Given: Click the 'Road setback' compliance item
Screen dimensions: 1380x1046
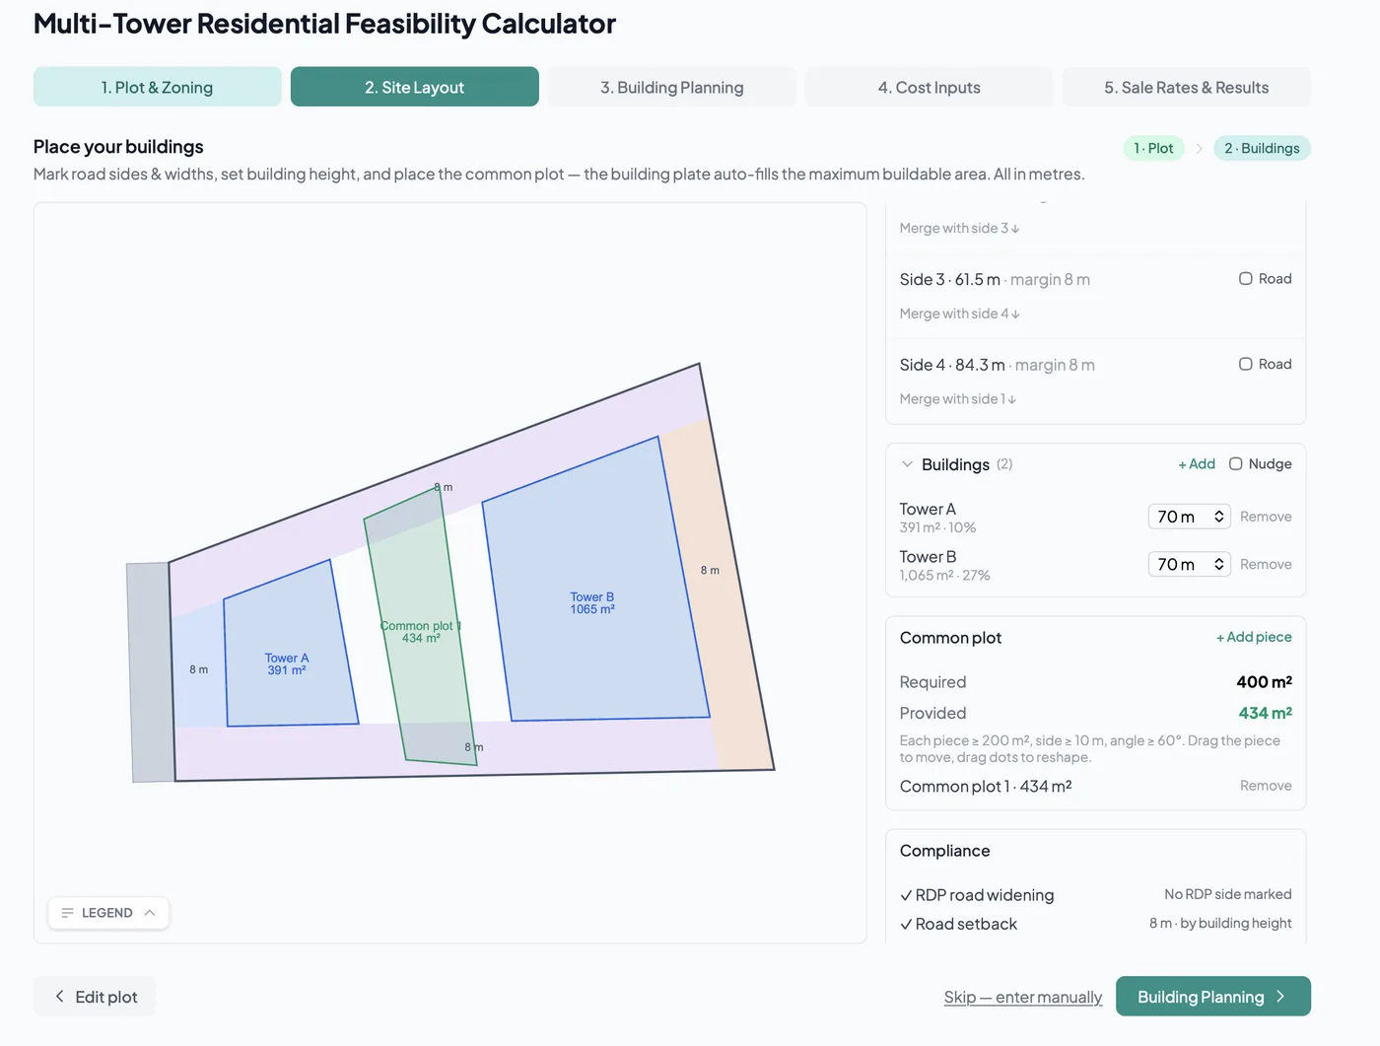Looking at the screenshot, I should point(958,924).
